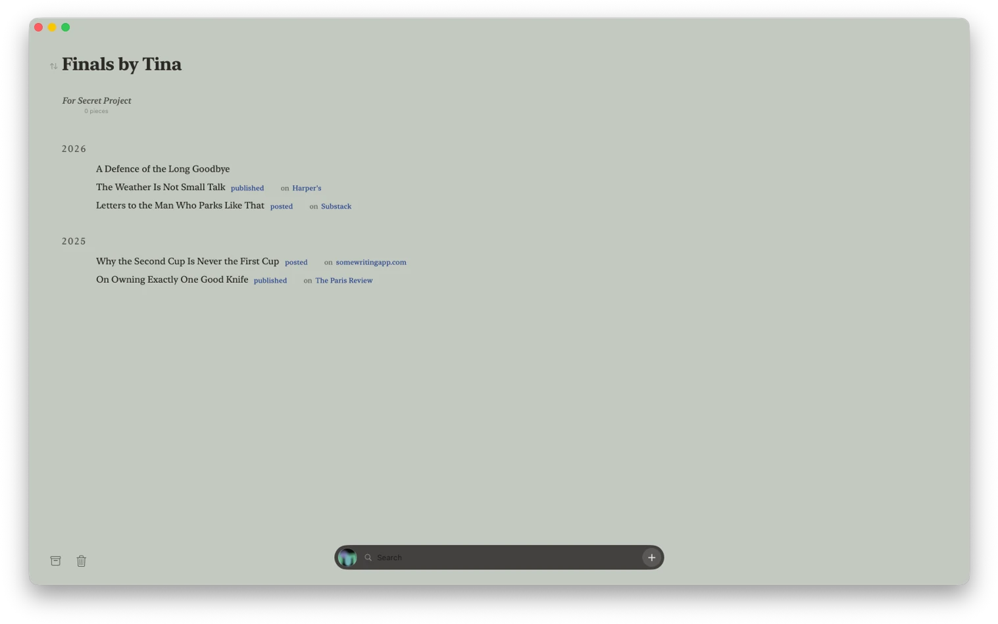The image size is (998, 624).
Task: Click published tag on The Weather row
Action: pyautogui.click(x=247, y=188)
